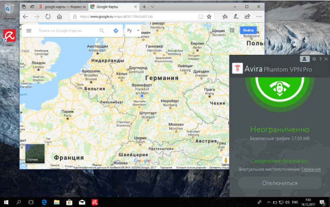Viewport: 330px width, 207px height.
Task: Reload the Google Maps page
Action: (x=48, y=17)
